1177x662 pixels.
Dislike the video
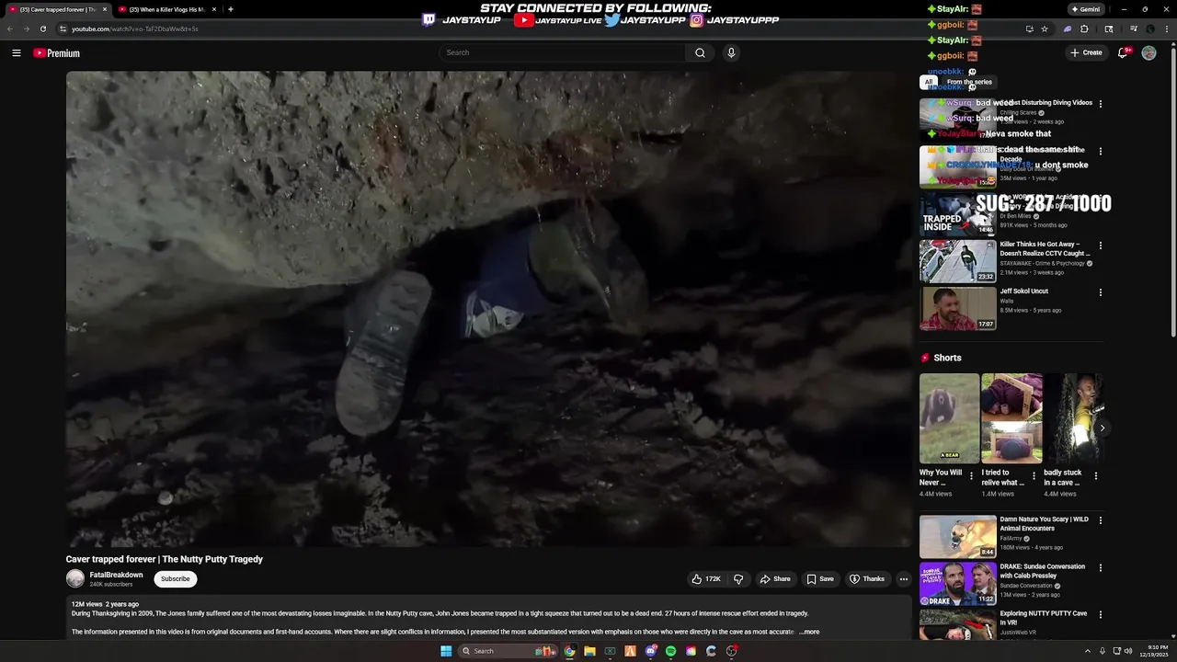737,579
